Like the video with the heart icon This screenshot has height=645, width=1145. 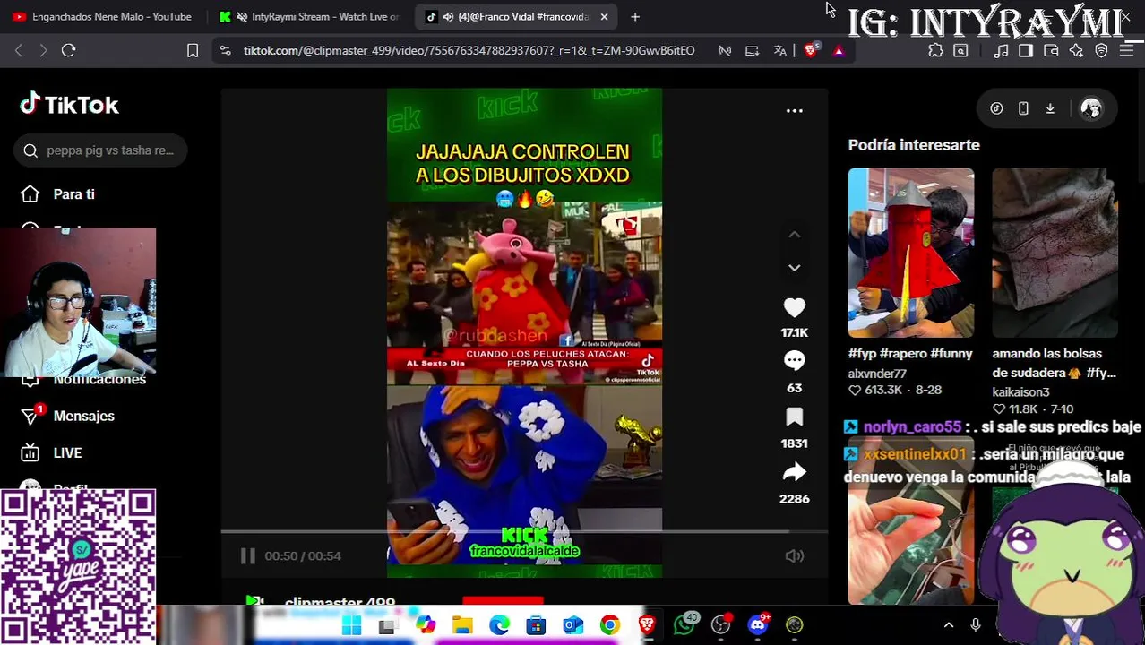pos(795,308)
